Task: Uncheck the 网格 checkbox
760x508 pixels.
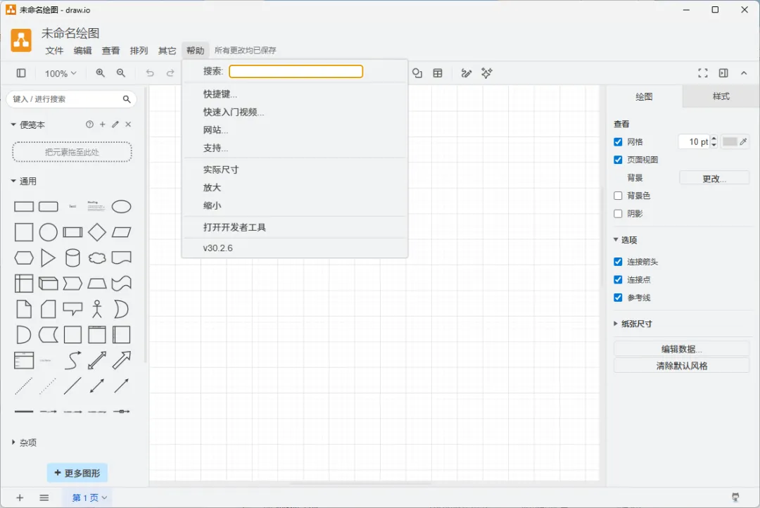Action: (618, 142)
